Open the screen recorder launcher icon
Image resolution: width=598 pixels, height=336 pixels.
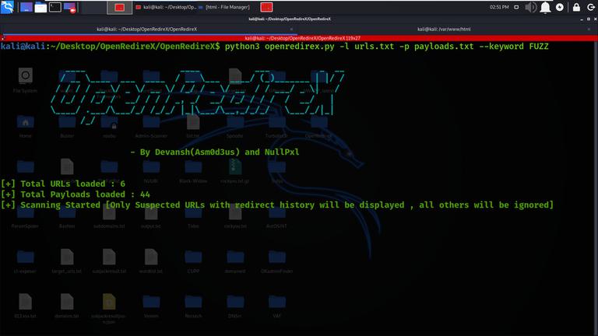coord(70,7)
